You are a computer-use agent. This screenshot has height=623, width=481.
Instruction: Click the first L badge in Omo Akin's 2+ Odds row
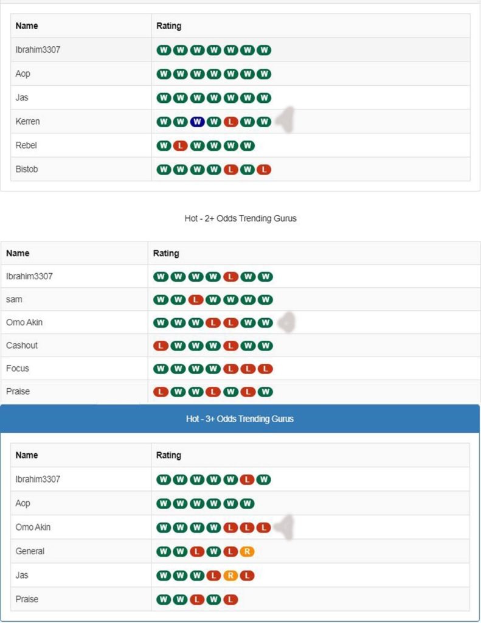click(213, 322)
